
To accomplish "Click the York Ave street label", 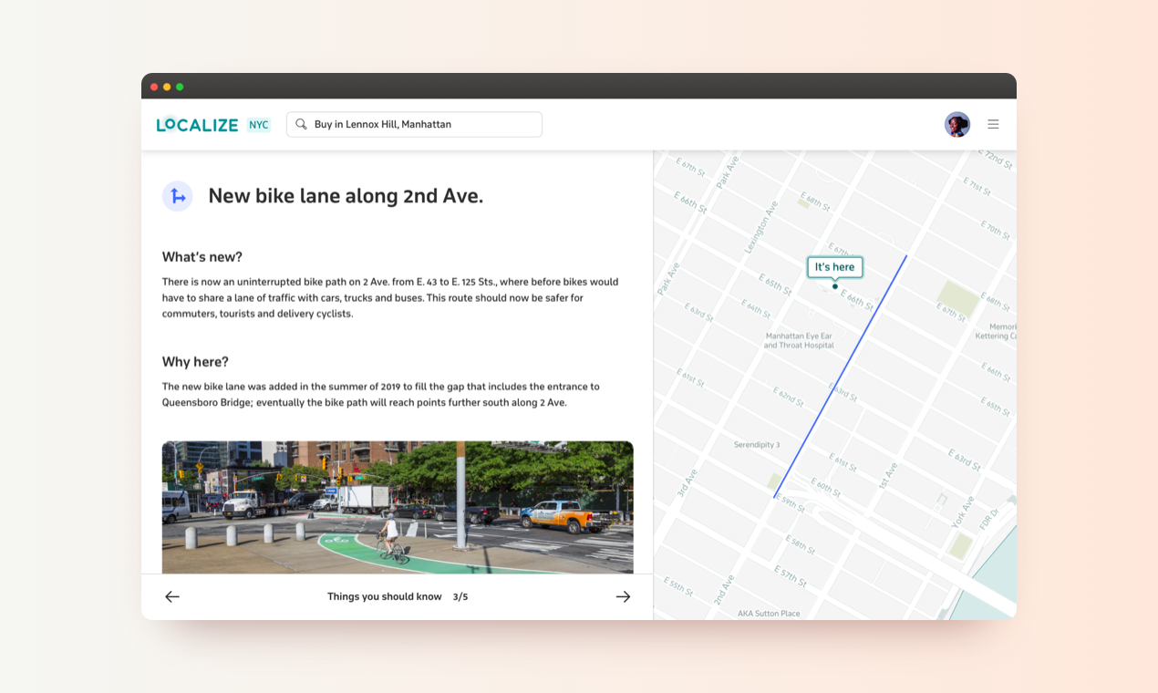I will (x=965, y=512).
